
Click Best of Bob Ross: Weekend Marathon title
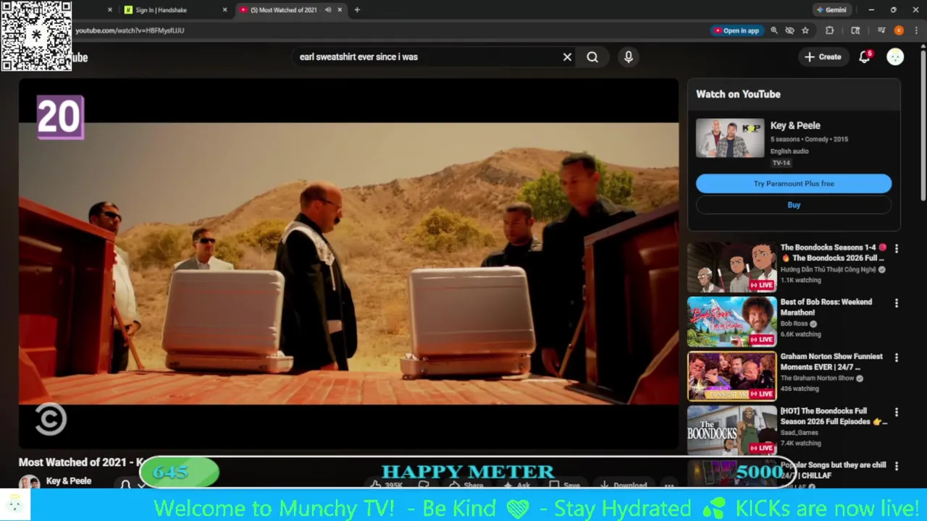click(x=826, y=307)
